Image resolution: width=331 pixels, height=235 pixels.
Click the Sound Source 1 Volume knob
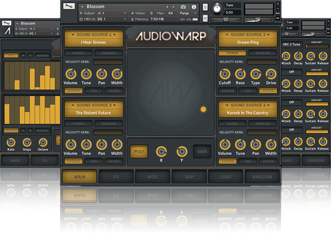70,74
